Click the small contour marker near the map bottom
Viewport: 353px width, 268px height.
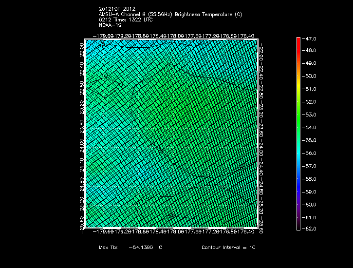coord(170,215)
